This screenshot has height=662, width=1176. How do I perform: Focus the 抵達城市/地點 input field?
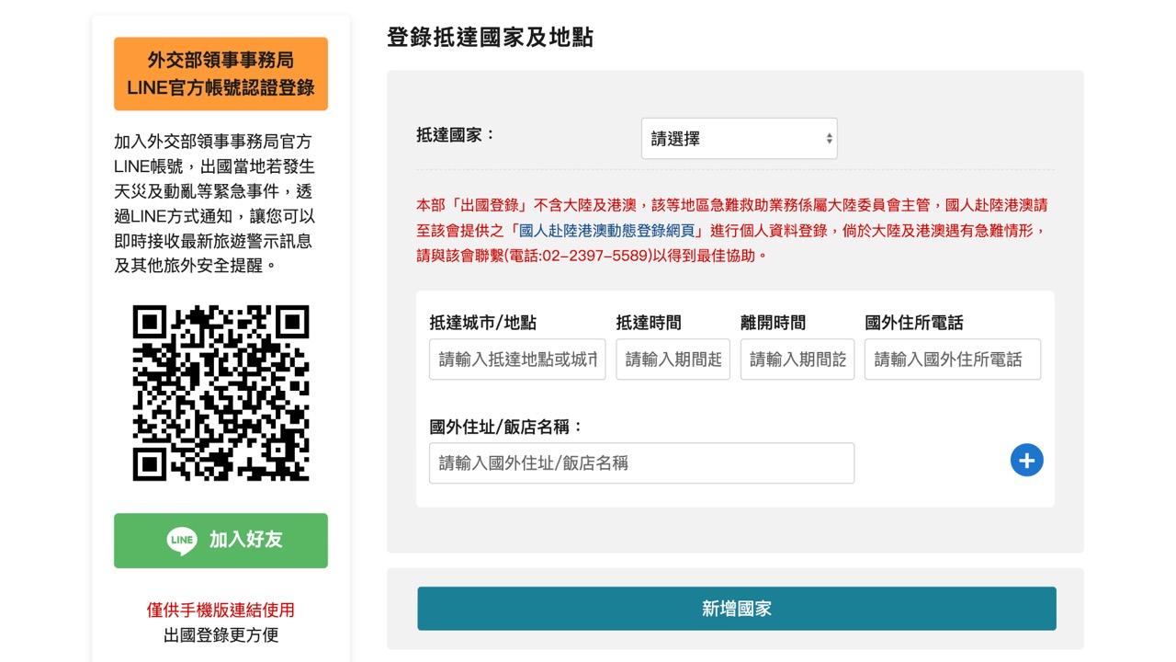517,360
